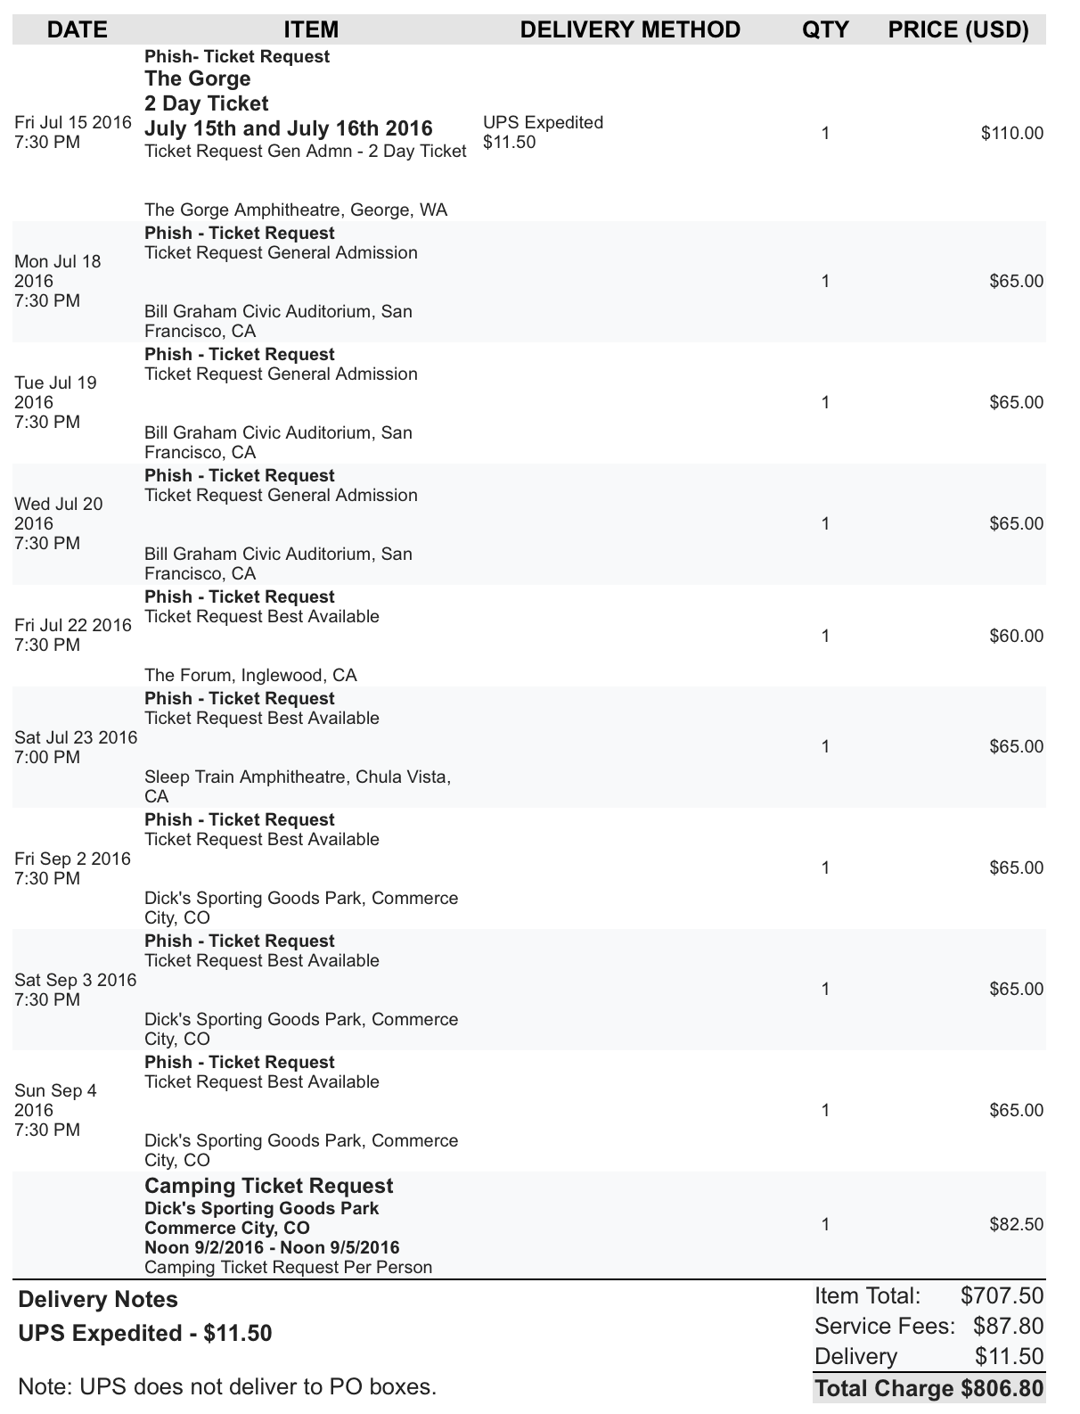Click Sleep Train Amphitheatre, Chula Vista venue
The width and height of the screenshot is (1080, 1414).
coord(298,777)
